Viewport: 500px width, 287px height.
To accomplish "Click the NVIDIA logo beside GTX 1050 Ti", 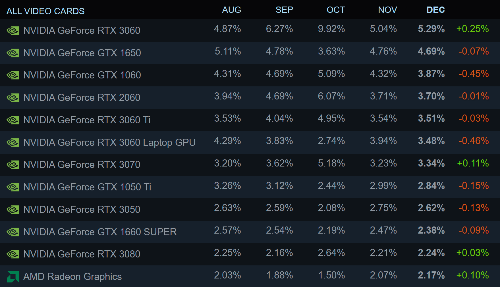I will 13,187.
